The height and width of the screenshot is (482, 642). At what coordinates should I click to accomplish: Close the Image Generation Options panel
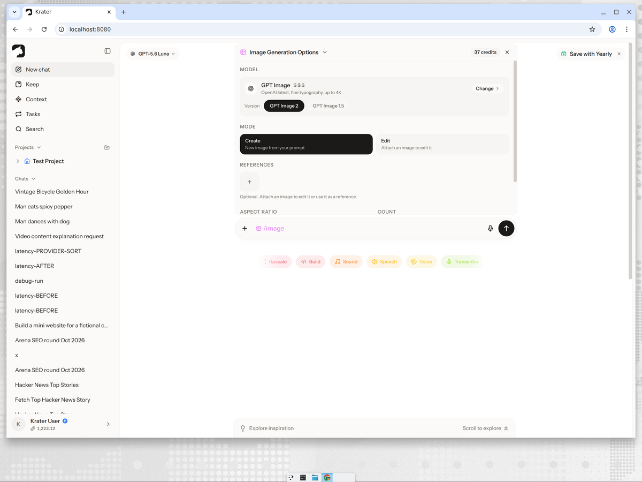tap(507, 52)
